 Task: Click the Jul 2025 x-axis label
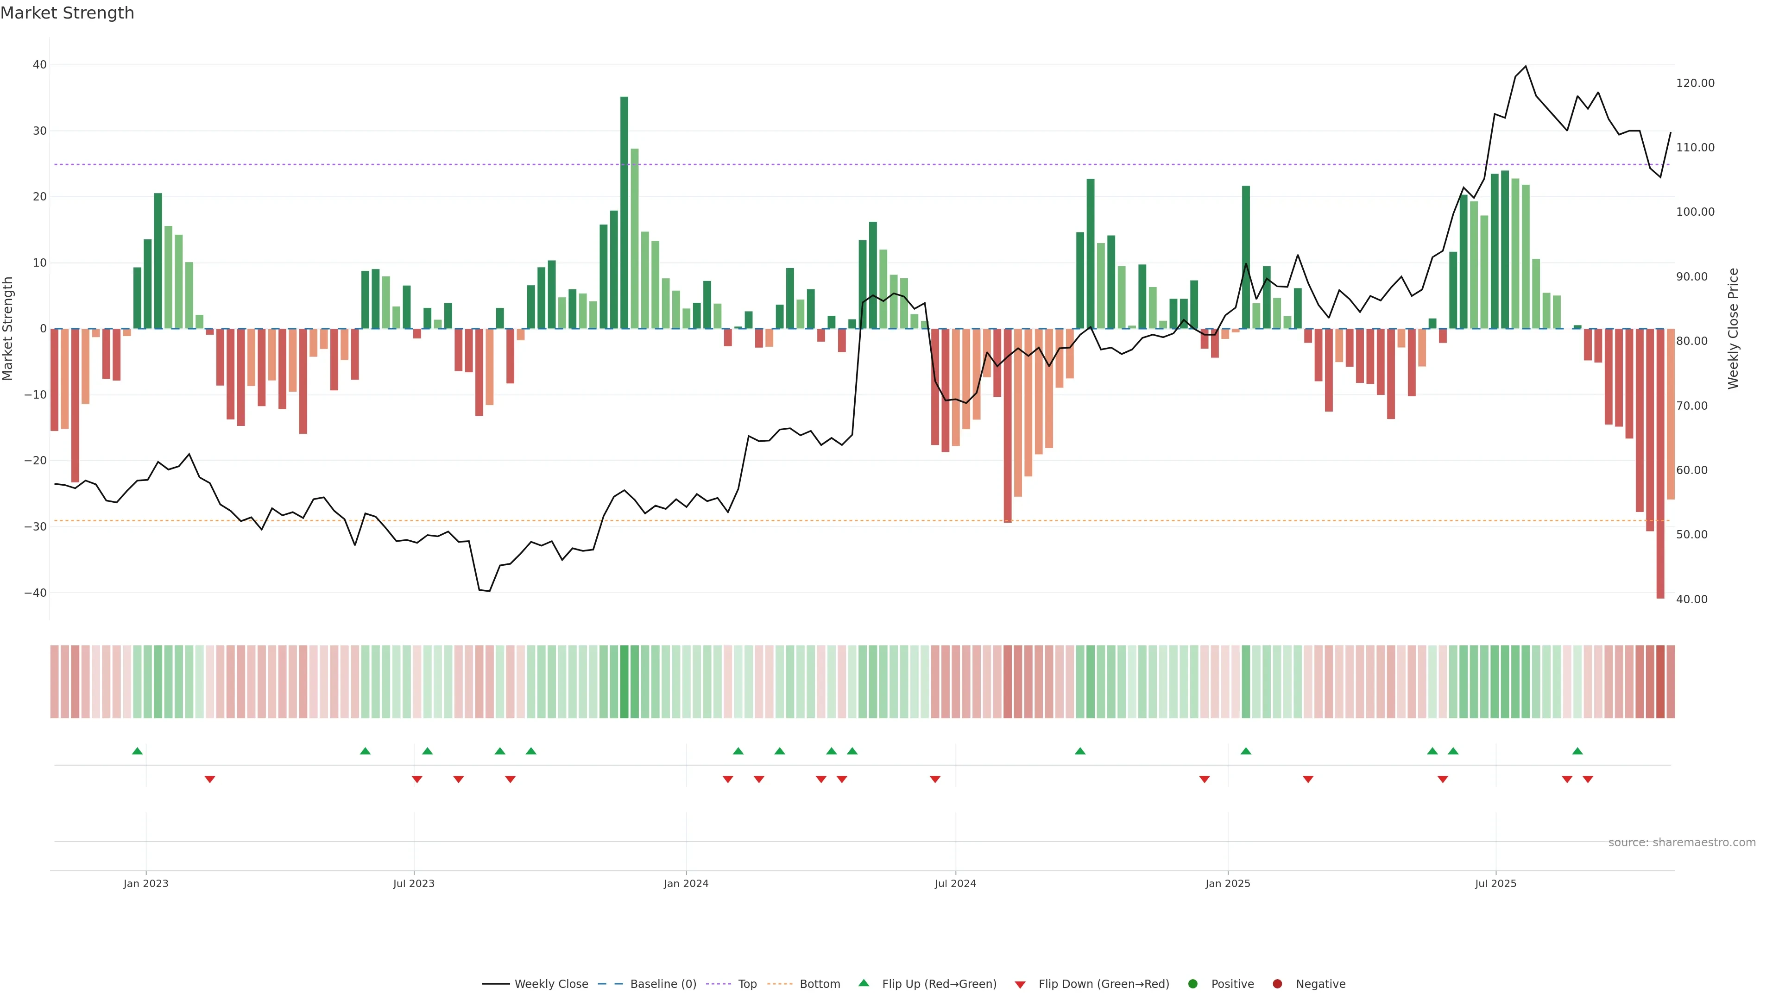click(x=1496, y=883)
